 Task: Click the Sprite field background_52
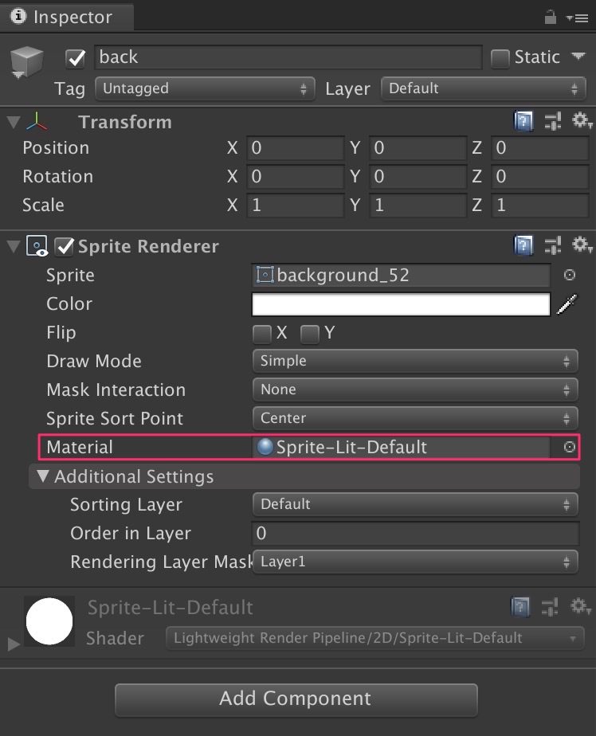(x=401, y=275)
